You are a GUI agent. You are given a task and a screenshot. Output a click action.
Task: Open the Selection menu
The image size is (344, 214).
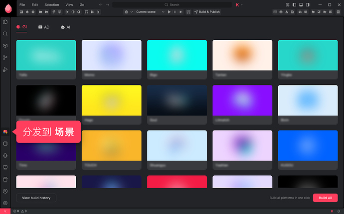click(51, 4)
